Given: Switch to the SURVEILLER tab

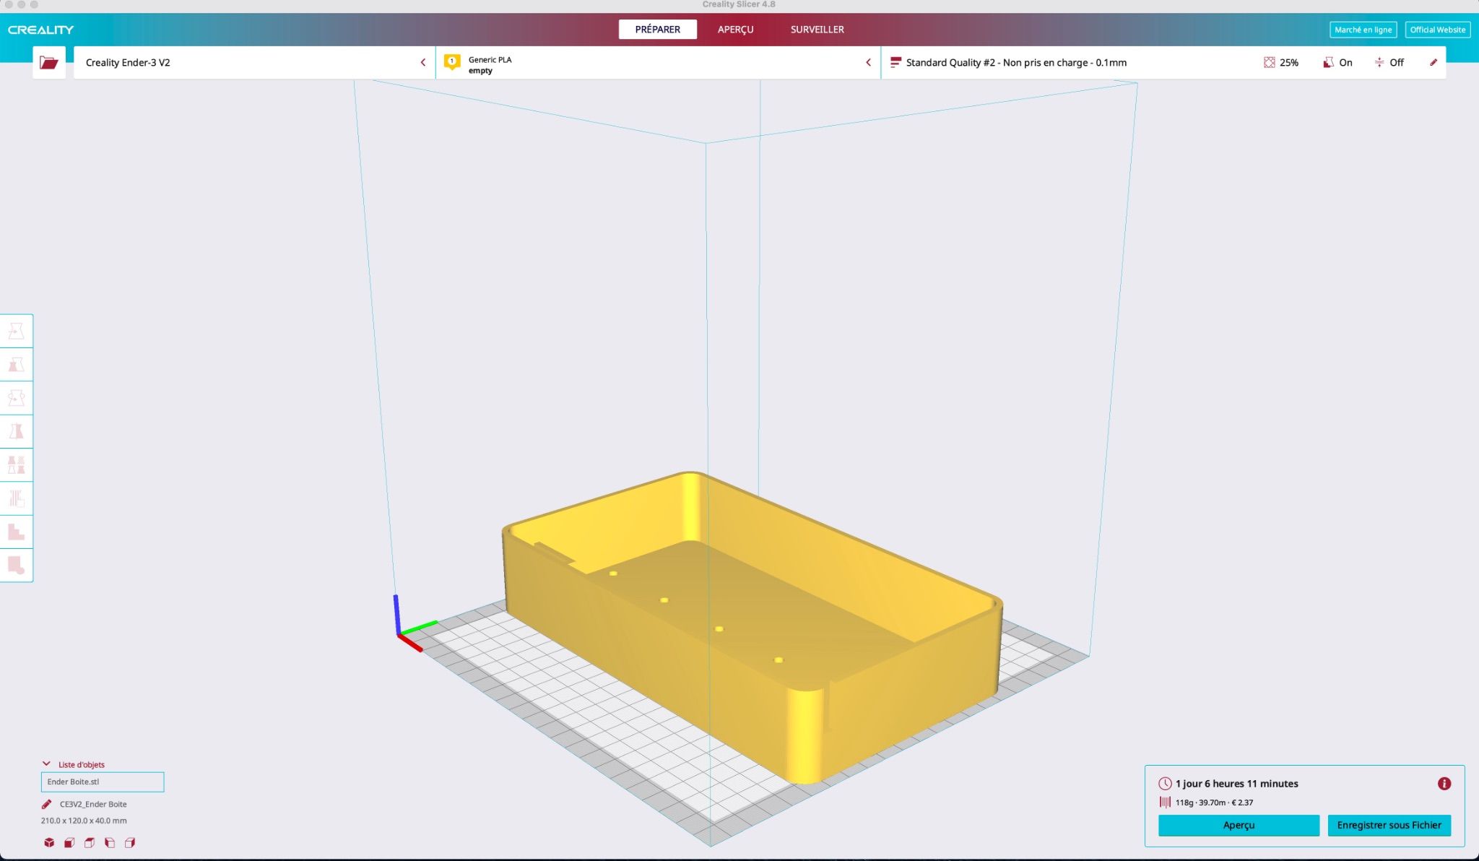Looking at the screenshot, I should (x=817, y=30).
